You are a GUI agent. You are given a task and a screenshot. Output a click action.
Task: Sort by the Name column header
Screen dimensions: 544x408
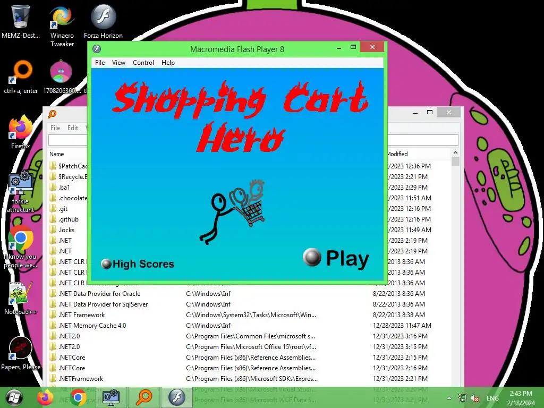click(56, 154)
